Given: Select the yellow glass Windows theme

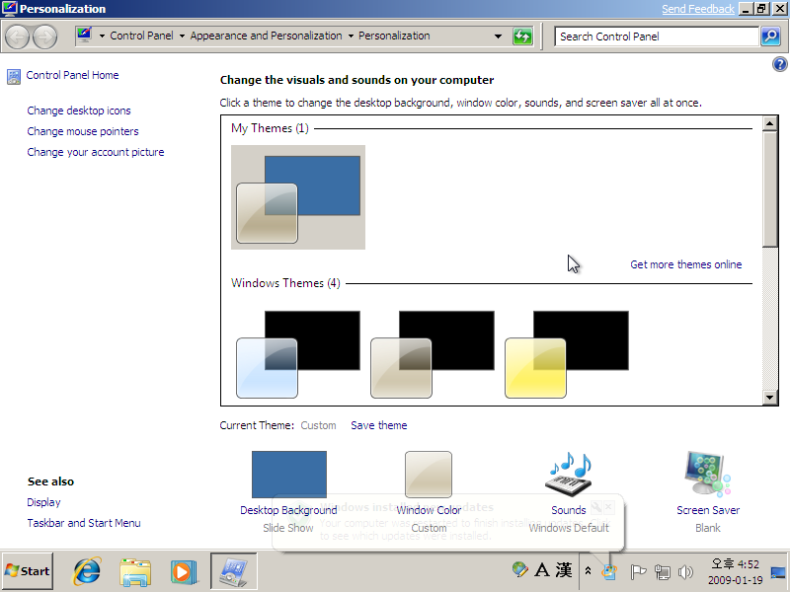Looking at the screenshot, I should (x=567, y=354).
